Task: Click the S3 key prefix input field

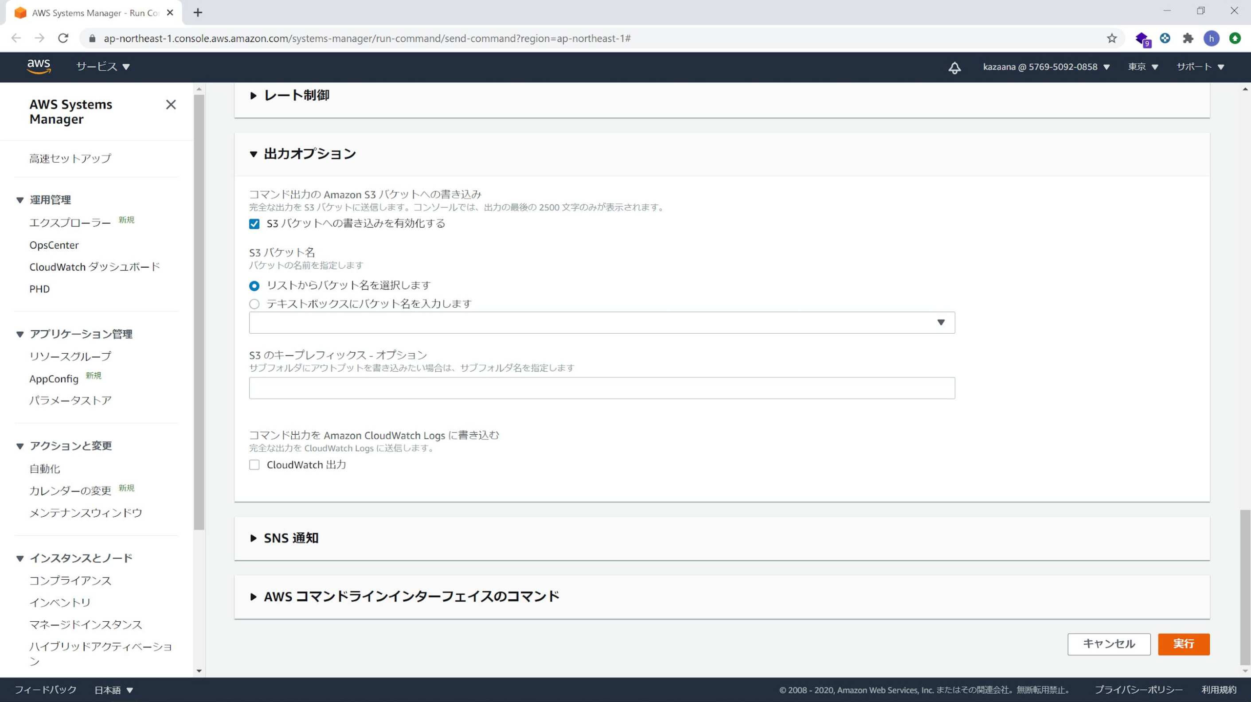Action: pos(602,388)
